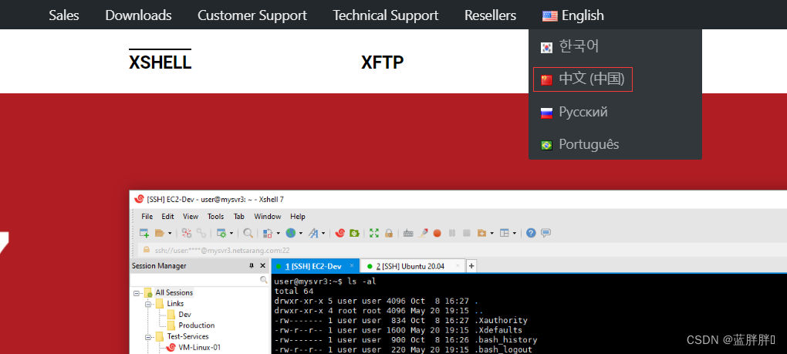This screenshot has height=354, width=787.
Task: Open the File menu in Xshell
Action: pyautogui.click(x=147, y=217)
